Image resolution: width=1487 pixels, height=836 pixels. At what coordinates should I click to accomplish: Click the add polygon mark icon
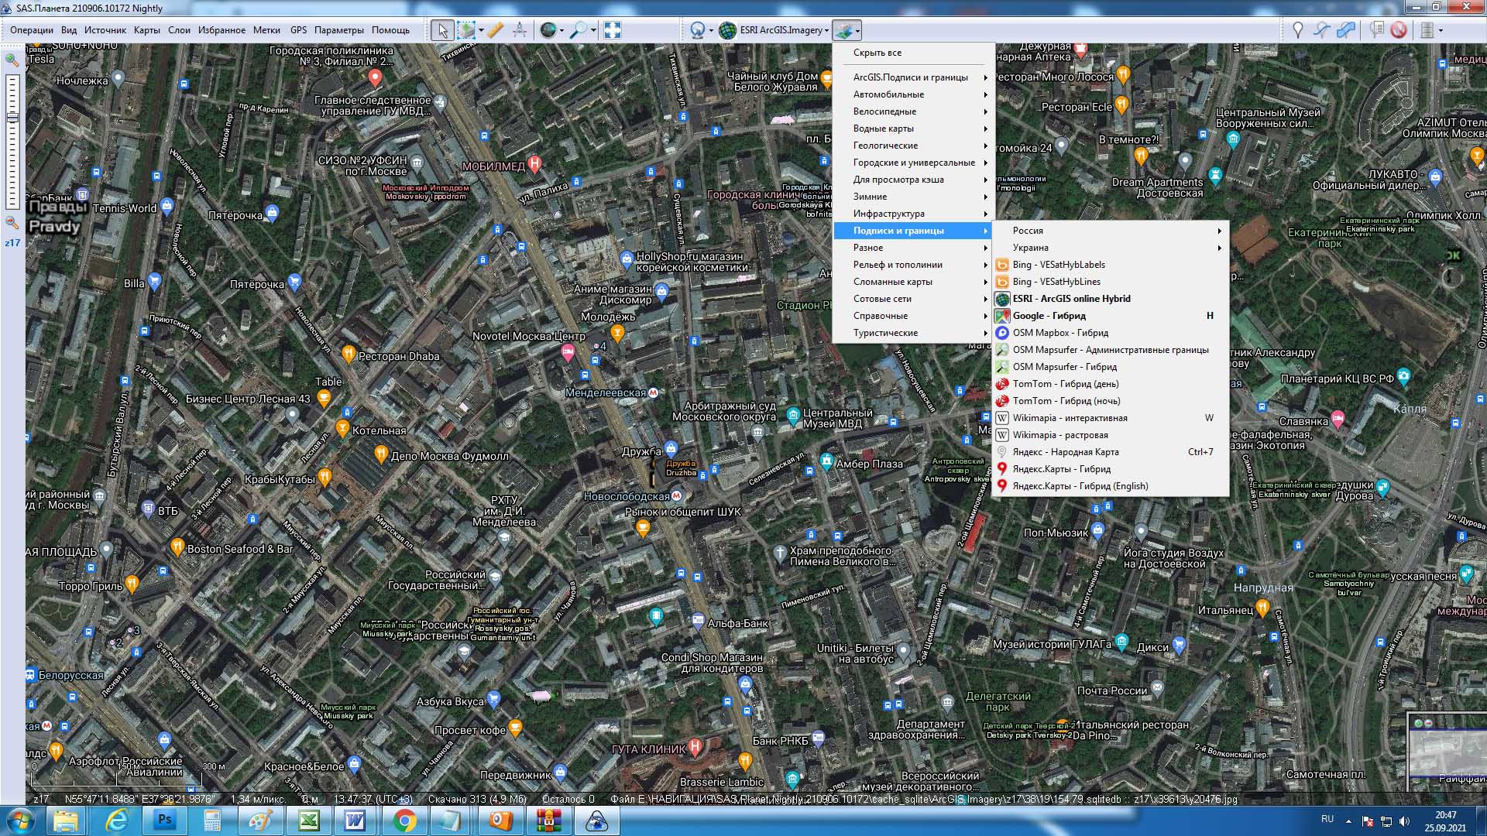(1346, 30)
